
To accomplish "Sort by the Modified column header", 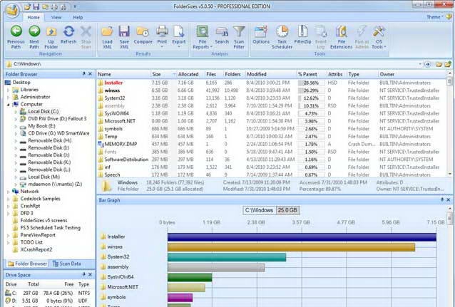I will tap(271, 74).
